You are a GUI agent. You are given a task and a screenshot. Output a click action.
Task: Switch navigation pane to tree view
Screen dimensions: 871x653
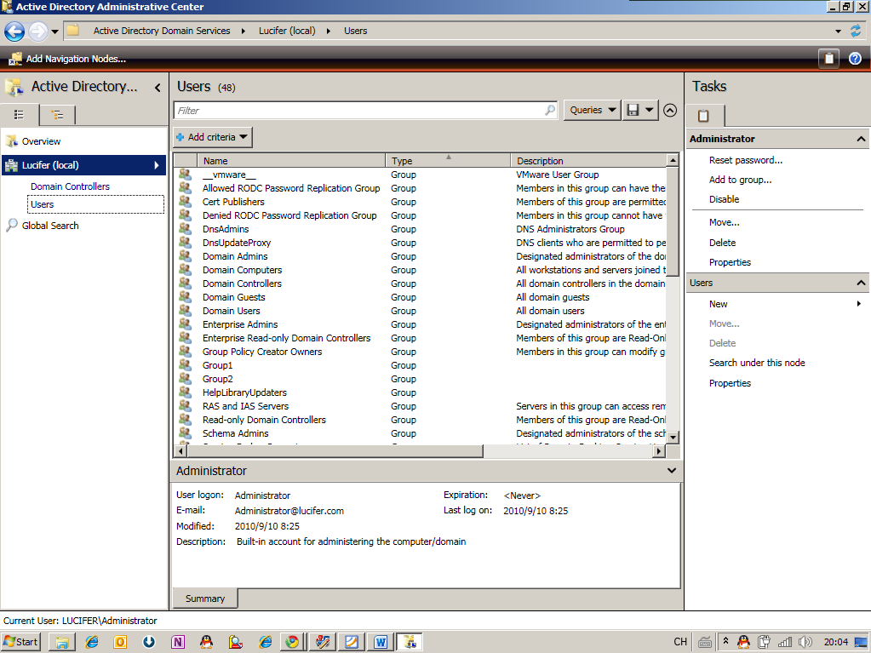[x=57, y=115]
